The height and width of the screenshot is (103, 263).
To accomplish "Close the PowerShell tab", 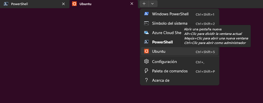I will click(64, 4).
